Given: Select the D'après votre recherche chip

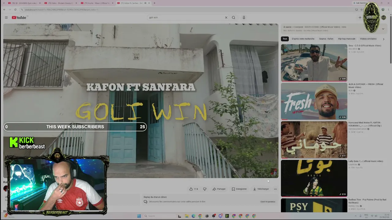Looking at the screenshot, I should pos(303,39).
